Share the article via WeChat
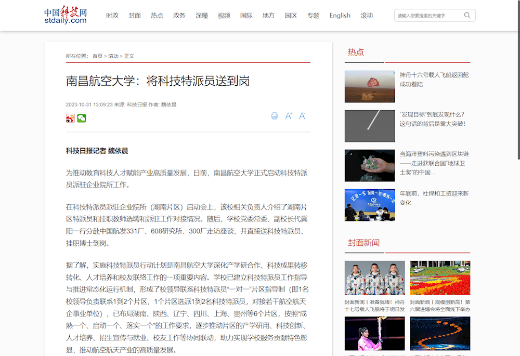Viewport: 520px width, 356px height. pyautogui.click(x=82, y=118)
